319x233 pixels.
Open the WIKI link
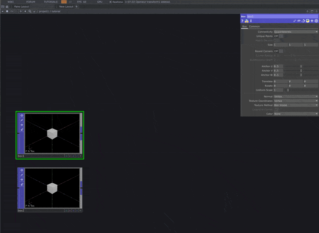pyautogui.click(x=11, y=2)
